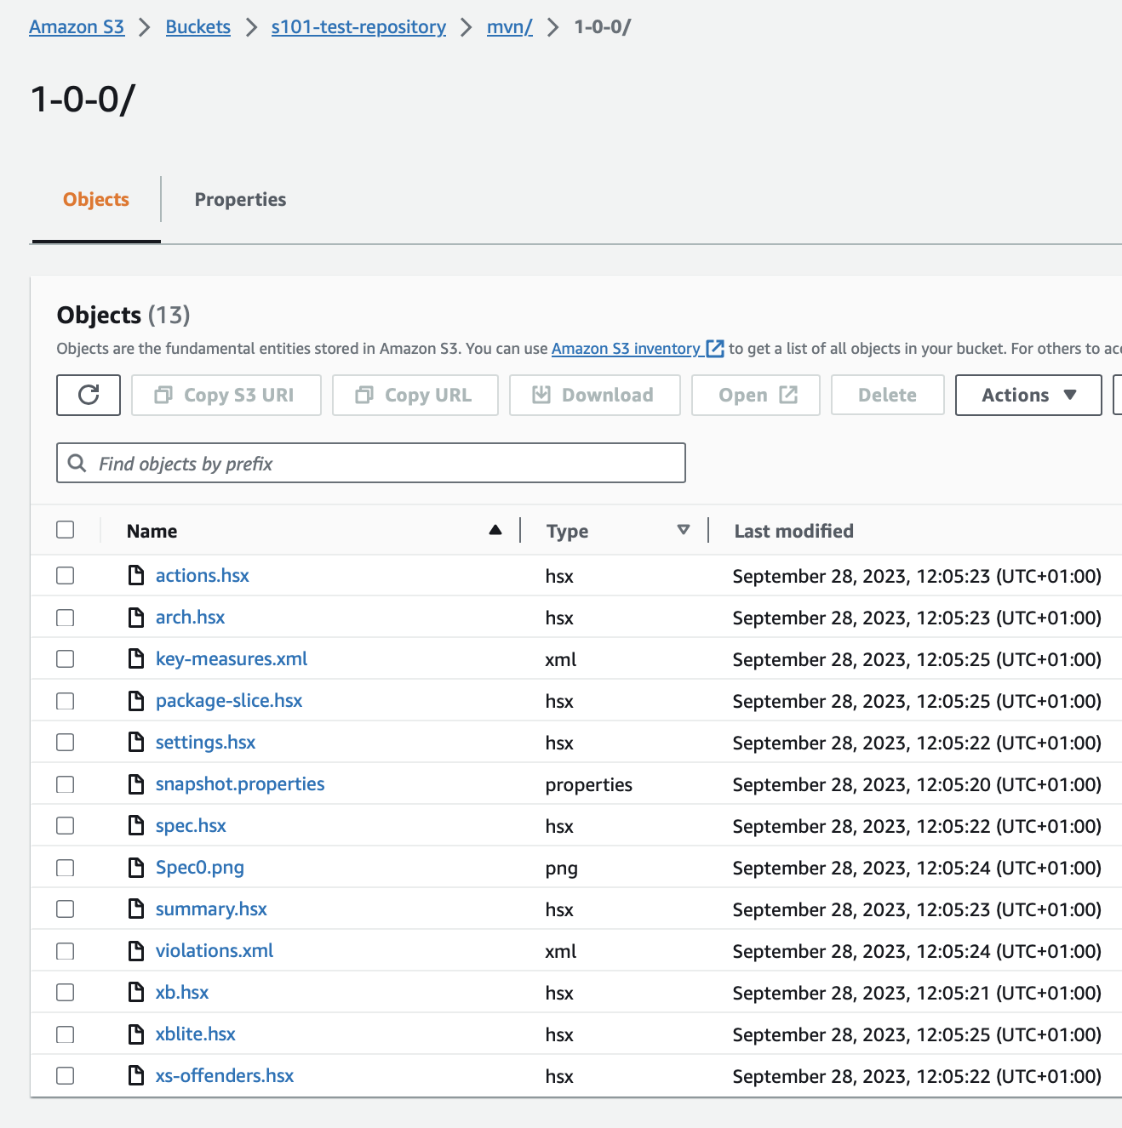The height and width of the screenshot is (1128, 1122).
Task: Focus the Find objects by prefix field
Action: pos(371,463)
